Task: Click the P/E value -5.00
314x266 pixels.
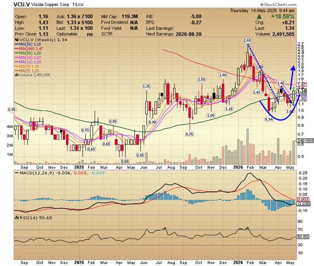Action: (196, 17)
